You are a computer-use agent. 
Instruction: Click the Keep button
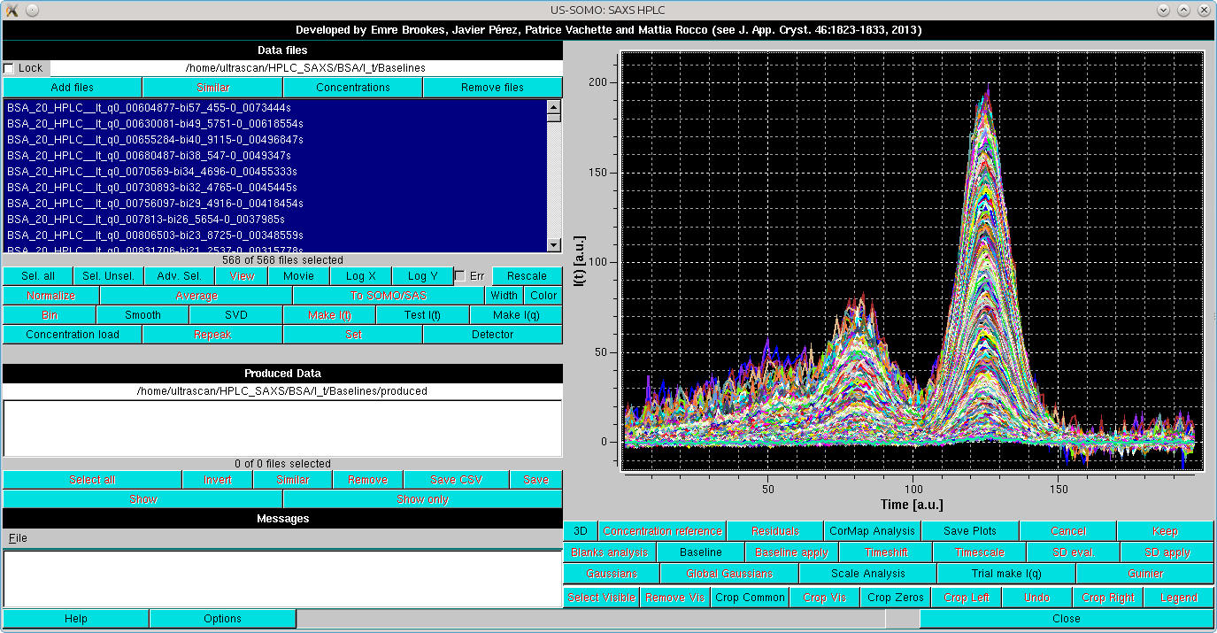pos(1166,531)
